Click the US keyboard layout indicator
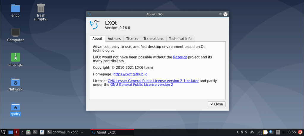Image resolution: width=304 pixels, height=136 pixels. click(x=252, y=132)
